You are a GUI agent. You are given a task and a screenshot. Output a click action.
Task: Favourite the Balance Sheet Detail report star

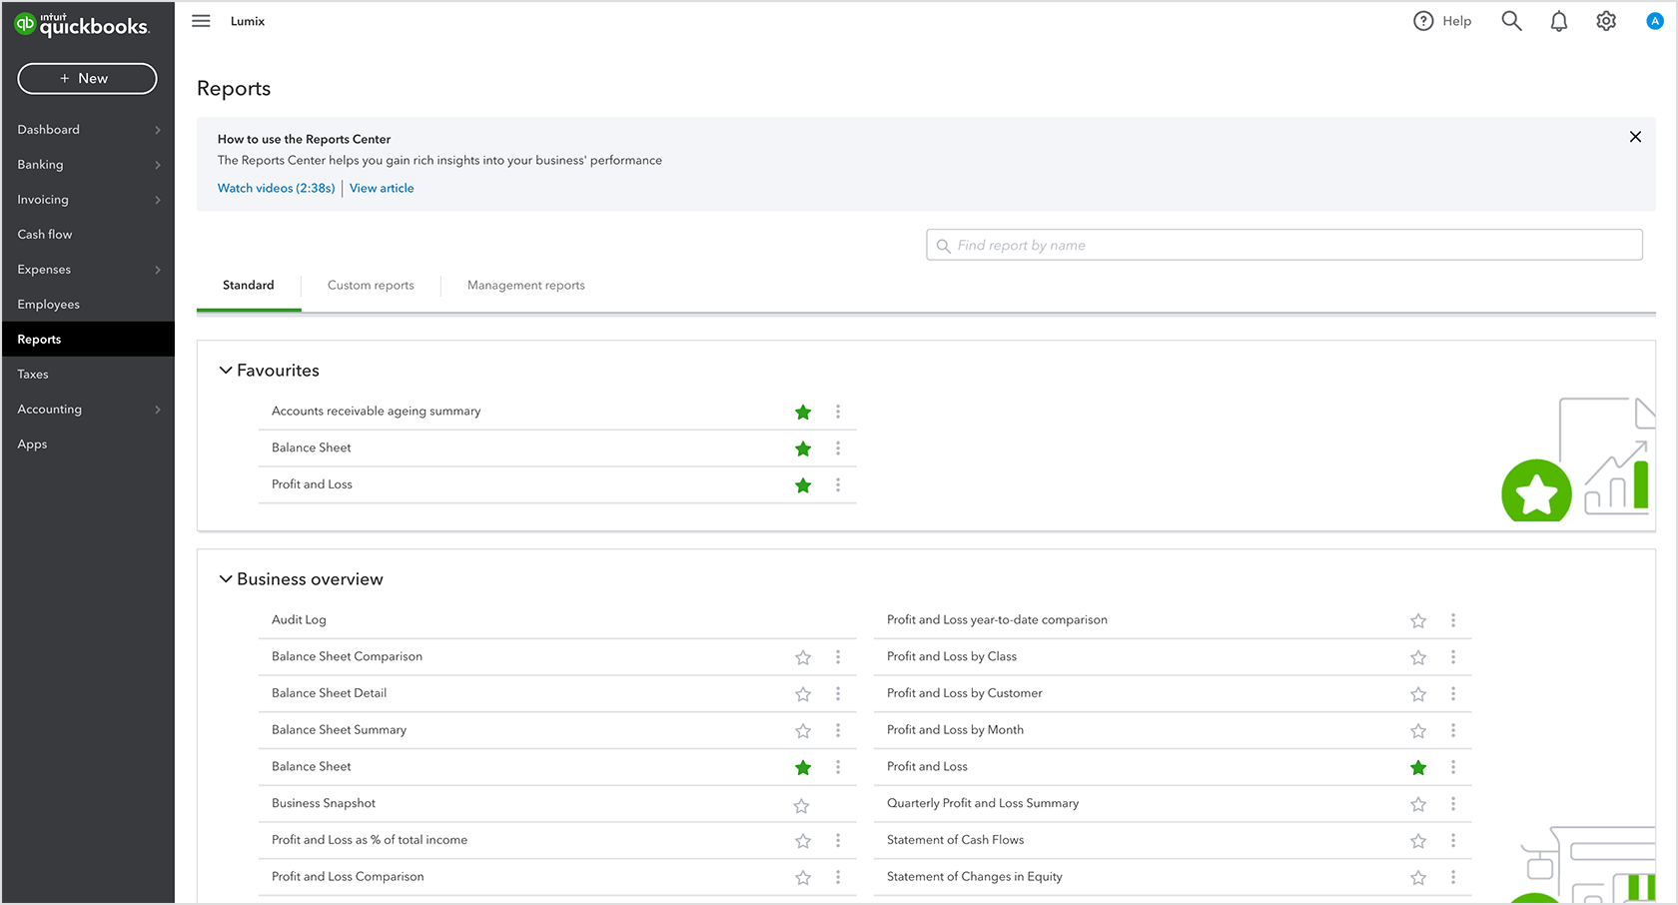[803, 694]
